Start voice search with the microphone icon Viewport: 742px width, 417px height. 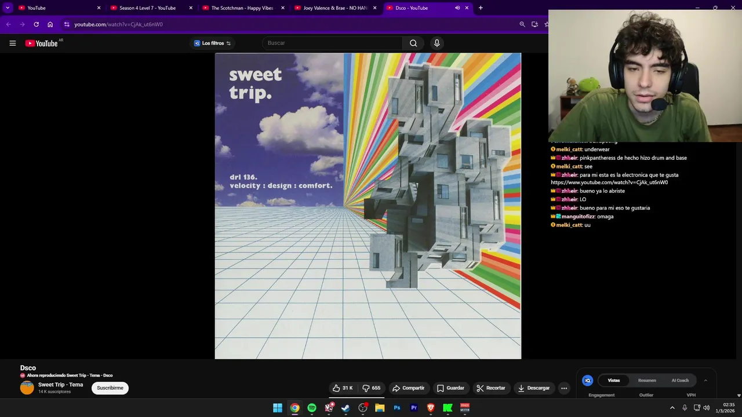click(437, 43)
